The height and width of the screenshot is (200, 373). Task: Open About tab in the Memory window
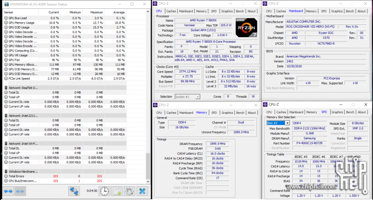252,113
